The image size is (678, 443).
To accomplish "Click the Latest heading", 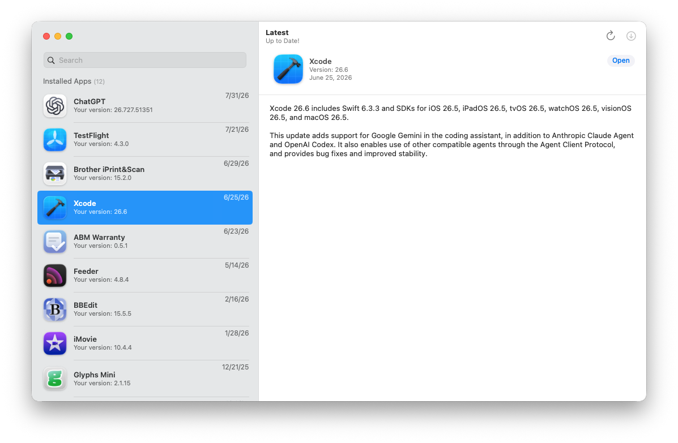I will click(x=277, y=33).
